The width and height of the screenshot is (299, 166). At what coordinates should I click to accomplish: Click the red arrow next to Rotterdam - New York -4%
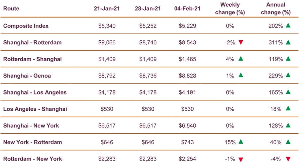(288, 159)
